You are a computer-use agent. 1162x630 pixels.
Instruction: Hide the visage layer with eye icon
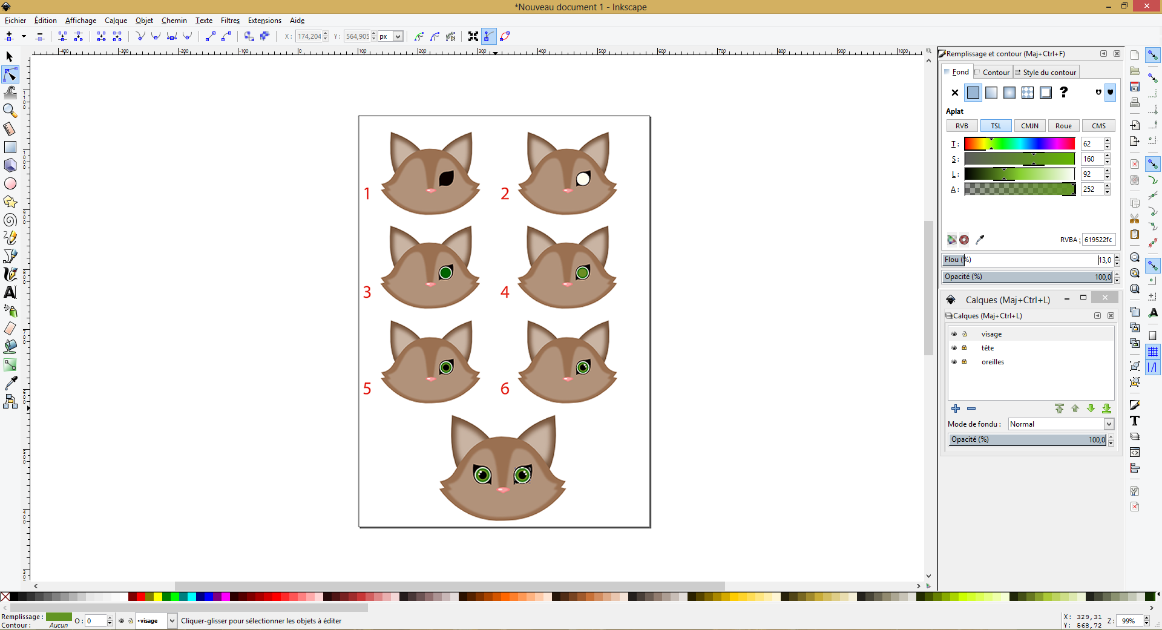[x=954, y=334]
